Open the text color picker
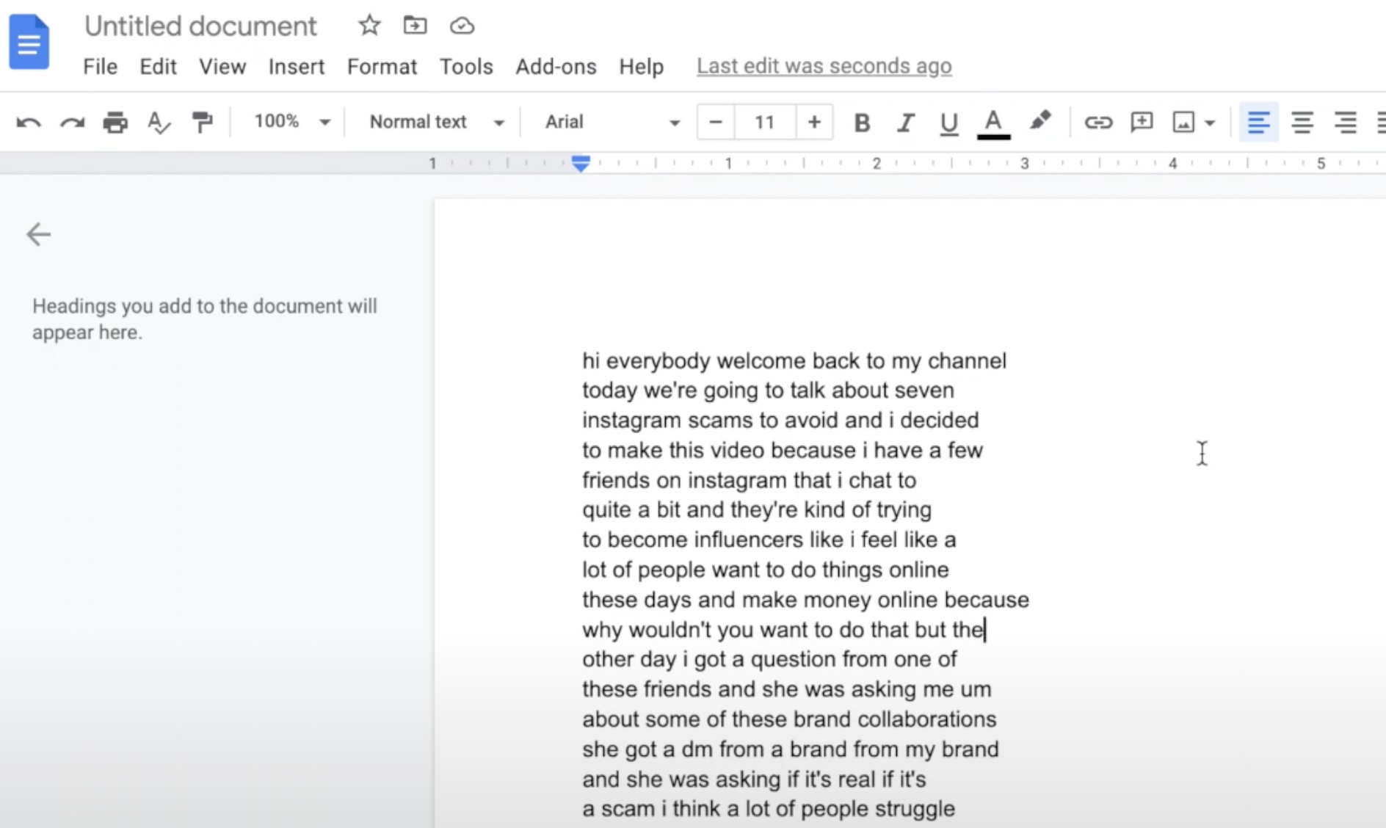The height and width of the screenshot is (828, 1386). click(x=993, y=123)
